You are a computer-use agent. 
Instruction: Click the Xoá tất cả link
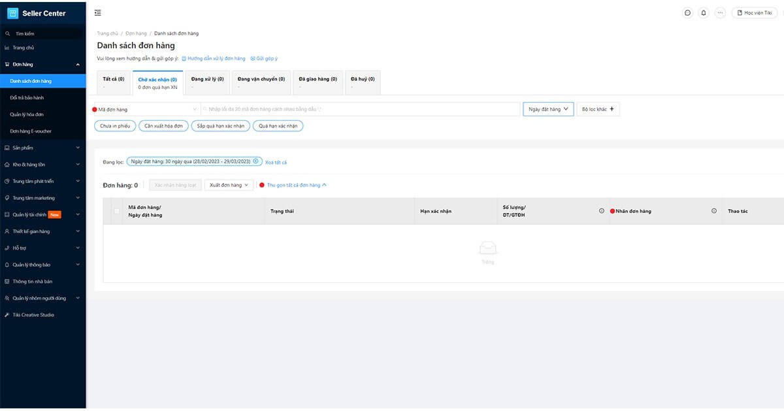[276, 162]
